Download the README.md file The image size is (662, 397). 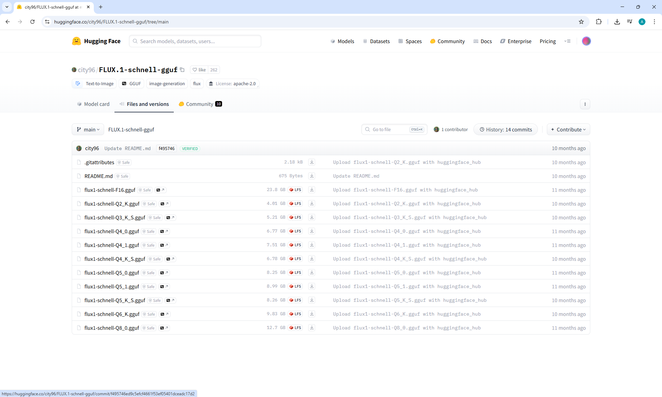(312, 176)
